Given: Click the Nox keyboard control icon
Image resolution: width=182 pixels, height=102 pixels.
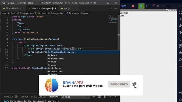Looking at the screenshot, I should [x=180, y=19].
